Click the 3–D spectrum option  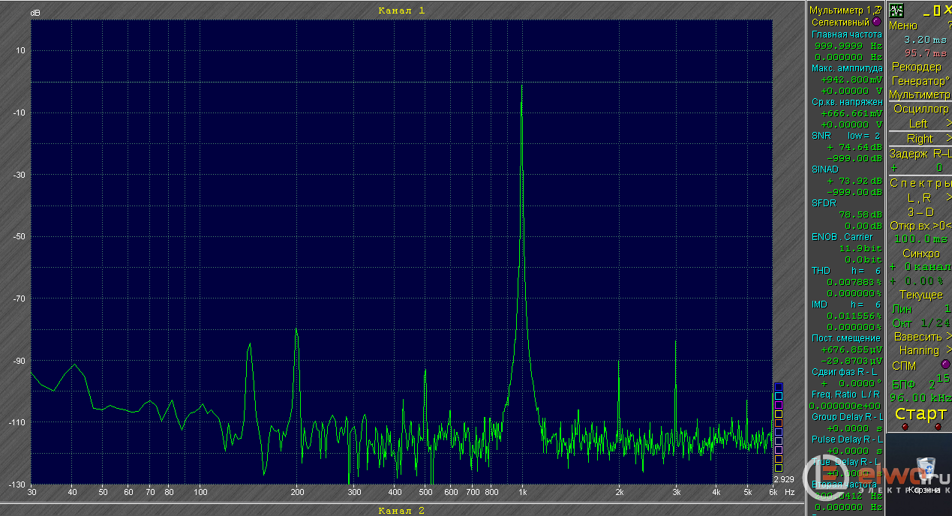click(920, 212)
